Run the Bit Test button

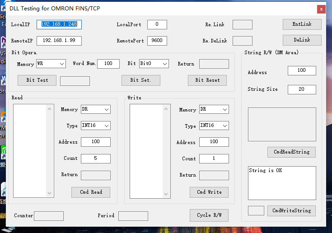click(x=37, y=80)
